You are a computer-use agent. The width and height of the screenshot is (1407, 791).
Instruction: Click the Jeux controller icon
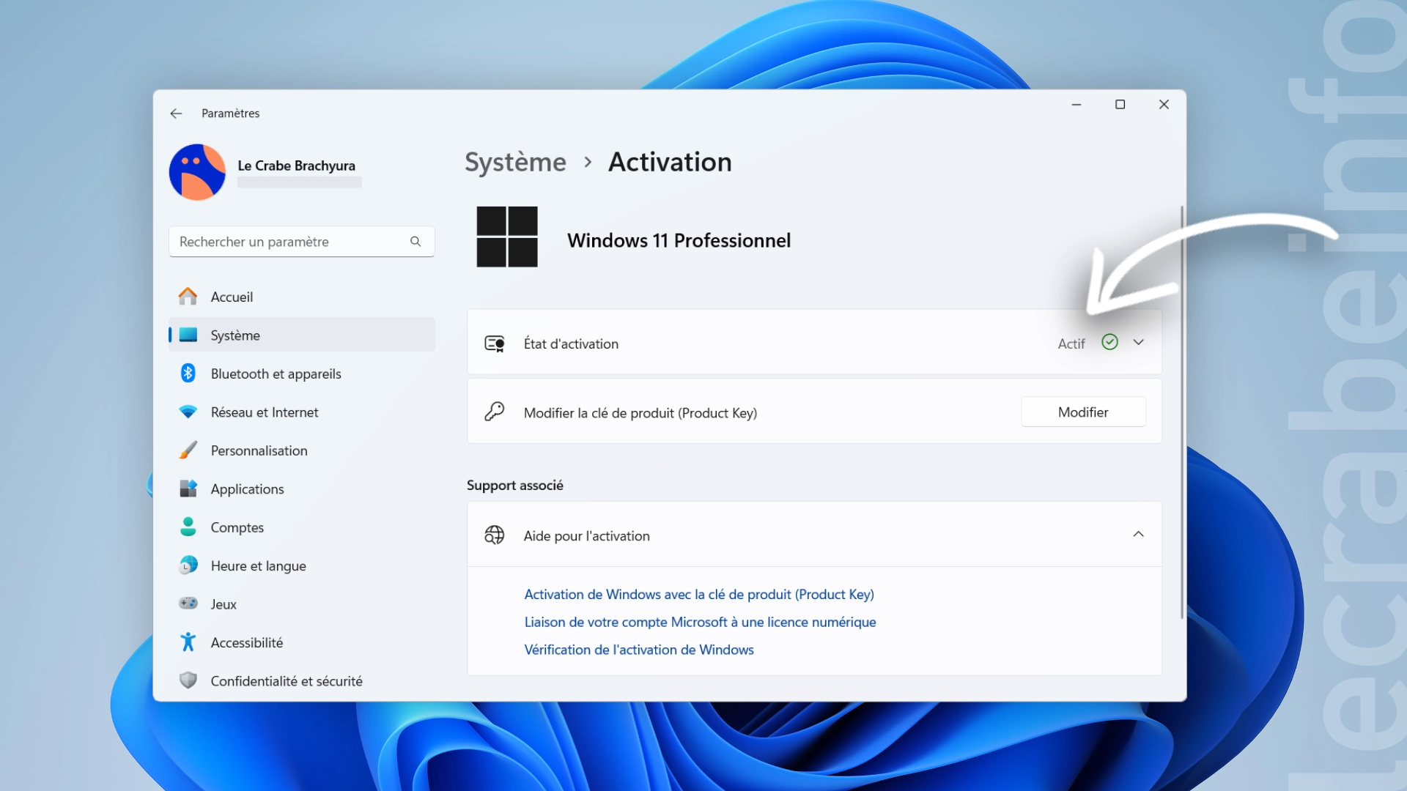point(188,604)
